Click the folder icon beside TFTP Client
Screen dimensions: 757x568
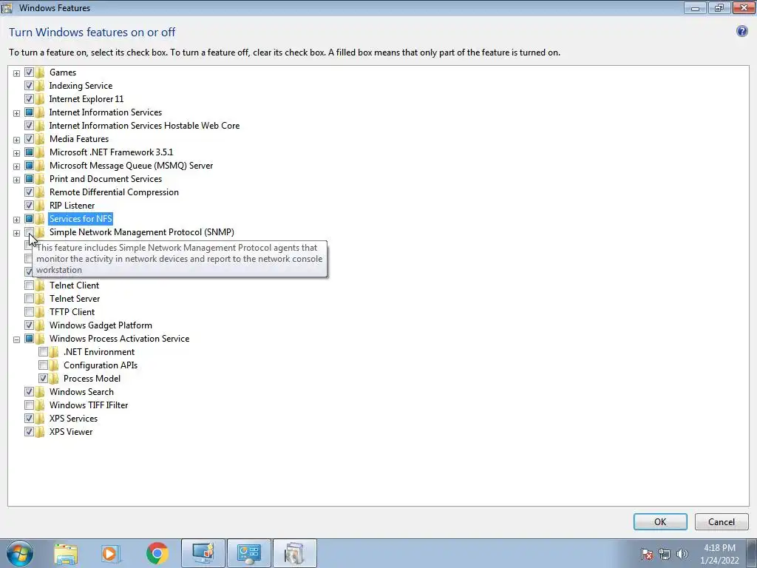tap(40, 312)
